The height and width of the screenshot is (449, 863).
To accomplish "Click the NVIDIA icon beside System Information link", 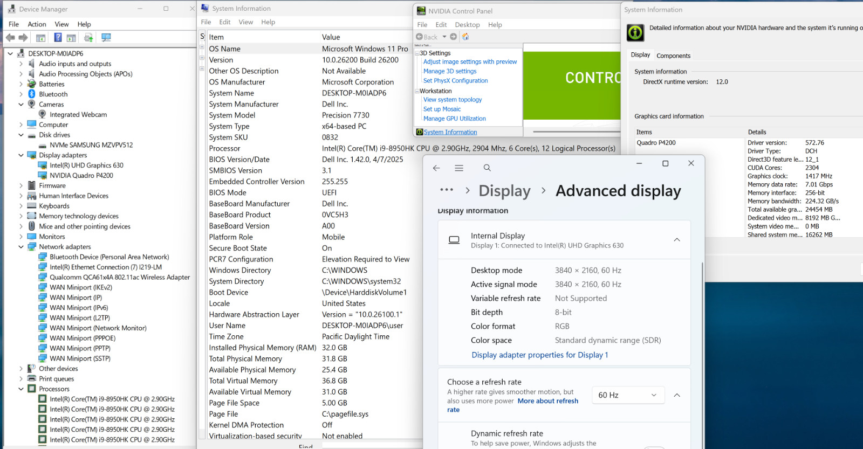I will click(x=420, y=132).
